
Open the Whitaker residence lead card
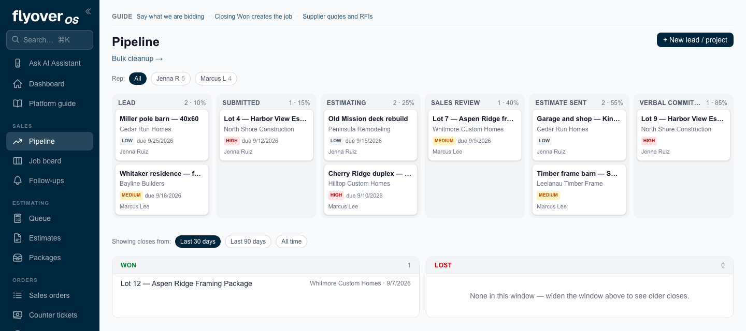click(x=162, y=189)
